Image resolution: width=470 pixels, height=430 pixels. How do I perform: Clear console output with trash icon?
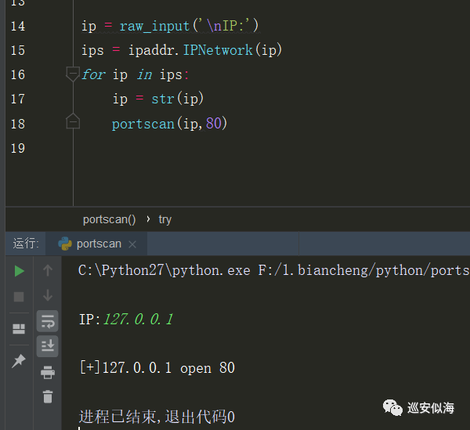tap(48, 396)
